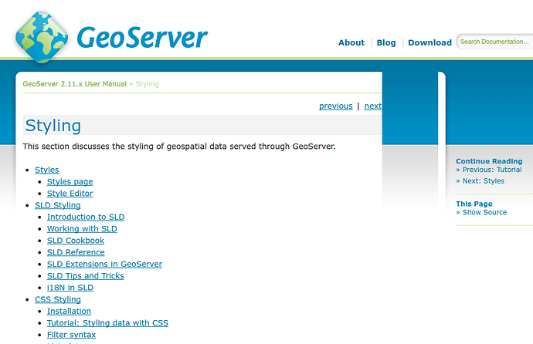Open Working with SLD
533x344 pixels.
pos(82,229)
